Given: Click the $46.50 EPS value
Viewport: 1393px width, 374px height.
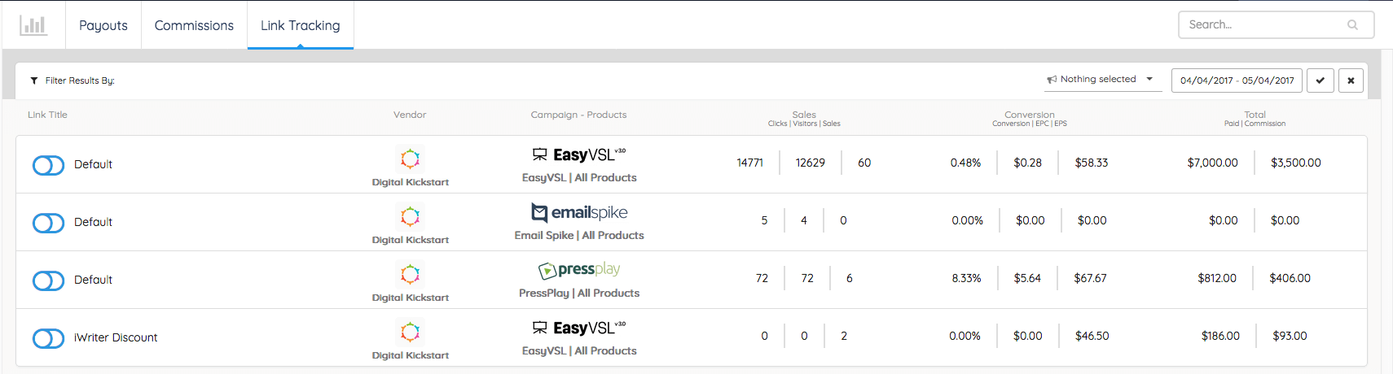Looking at the screenshot, I should (x=1092, y=336).
